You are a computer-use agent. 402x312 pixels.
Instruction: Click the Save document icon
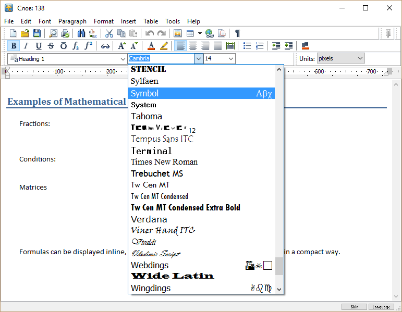[x=36, y=33]
